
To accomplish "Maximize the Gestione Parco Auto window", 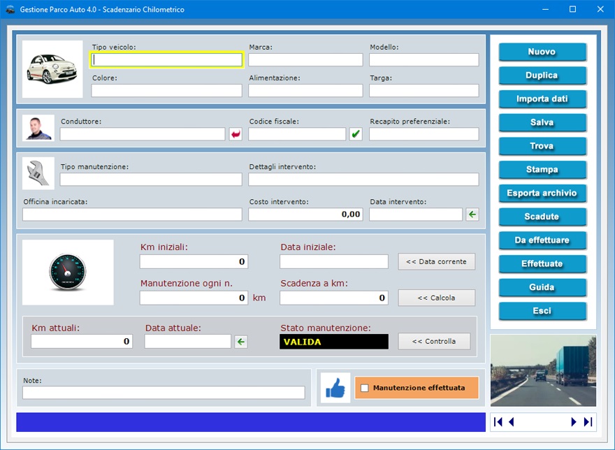I will (x=572, y=9).
